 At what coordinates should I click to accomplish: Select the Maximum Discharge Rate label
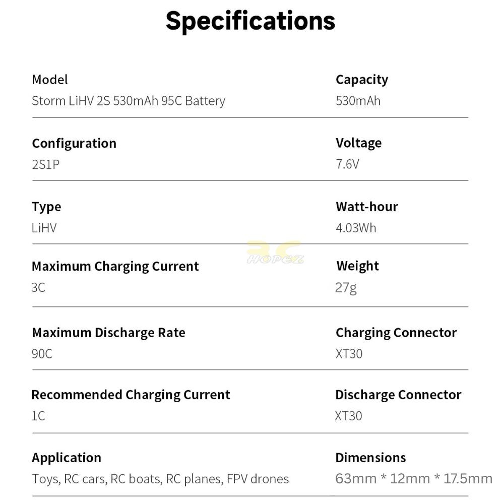pos(109,333)
